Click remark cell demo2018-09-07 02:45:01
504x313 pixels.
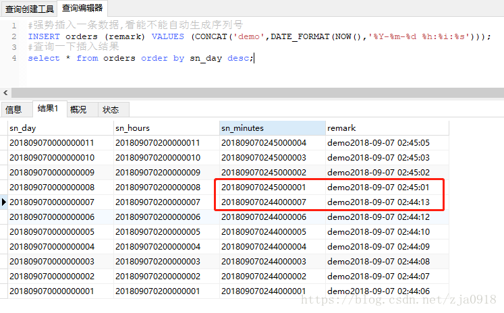pyautogui.click(x=387, y=188)
